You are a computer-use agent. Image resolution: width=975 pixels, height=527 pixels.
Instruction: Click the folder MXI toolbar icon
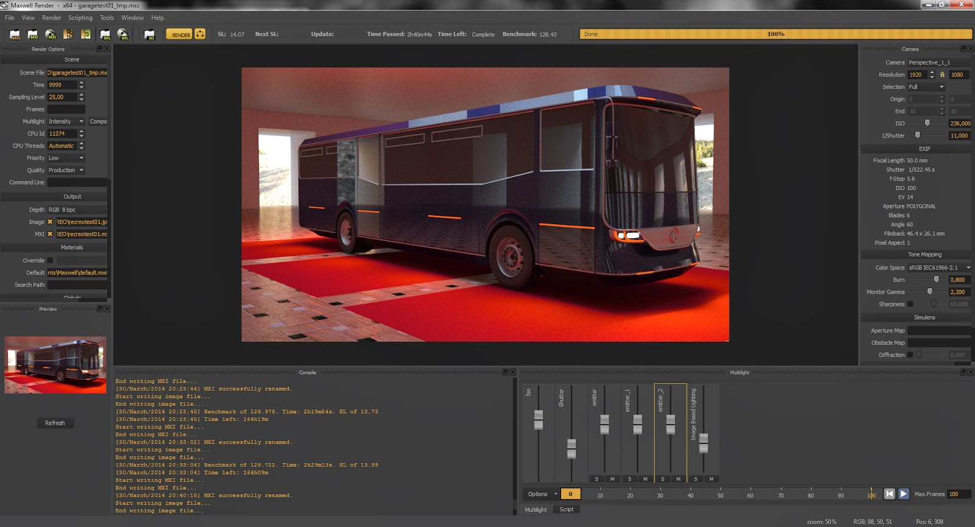[33, 34]
